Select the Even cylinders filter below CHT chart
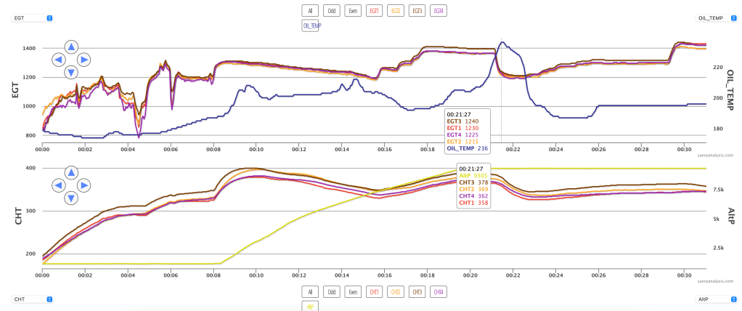742x311 pixels. click(354, 292)
